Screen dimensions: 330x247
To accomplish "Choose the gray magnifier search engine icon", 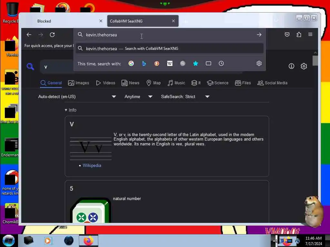I will point(183,63).
